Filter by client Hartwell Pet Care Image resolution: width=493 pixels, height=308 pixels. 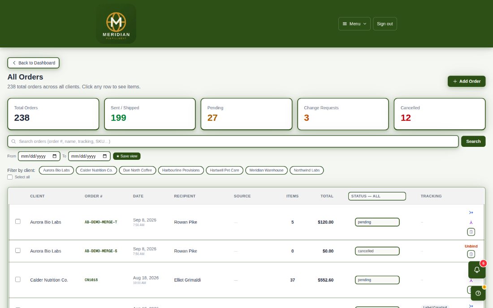pyautogui.click(x=225, y=170)
